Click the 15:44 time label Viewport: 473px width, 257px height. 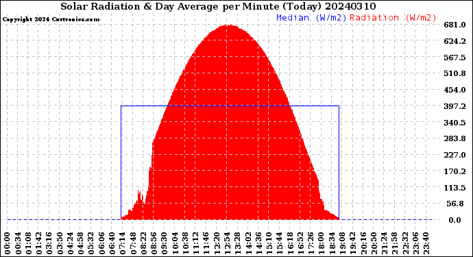pos(280,243)
